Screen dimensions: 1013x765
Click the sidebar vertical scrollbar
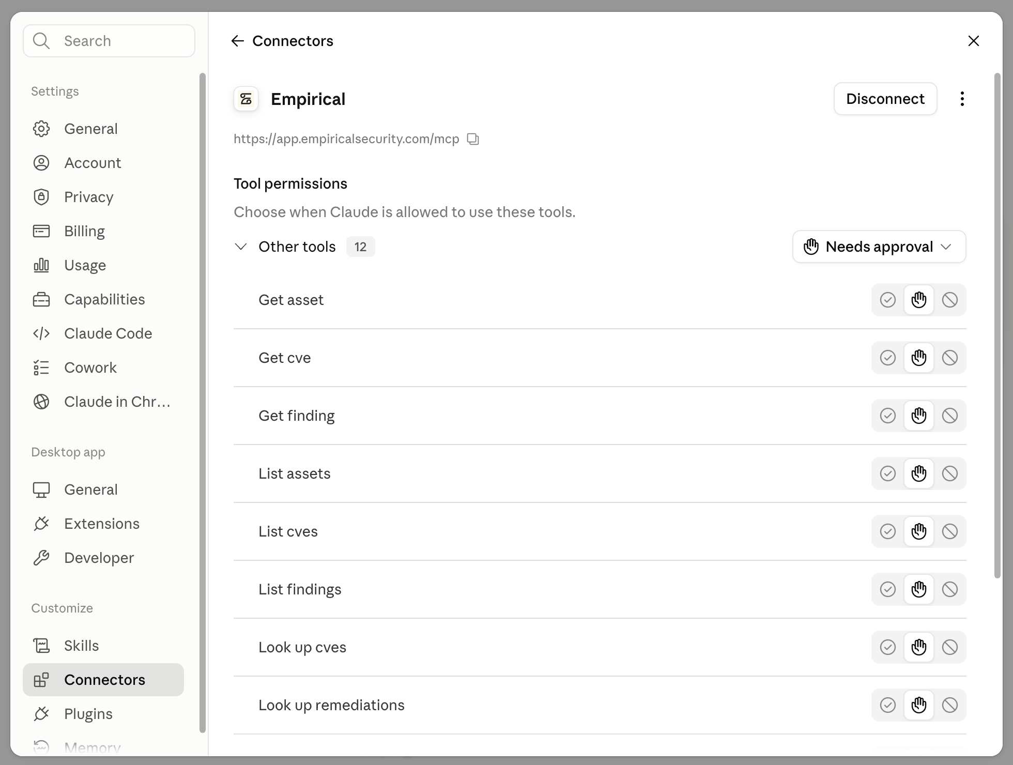click(x=203, y=403)
